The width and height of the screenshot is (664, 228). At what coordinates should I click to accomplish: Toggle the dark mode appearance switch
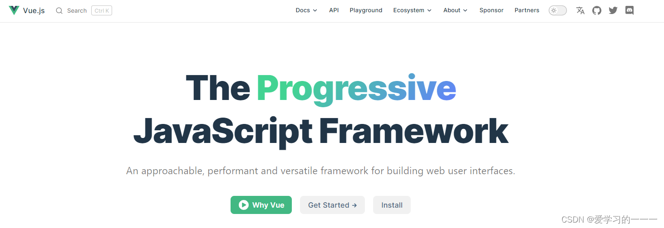click(x=557, y=10)
